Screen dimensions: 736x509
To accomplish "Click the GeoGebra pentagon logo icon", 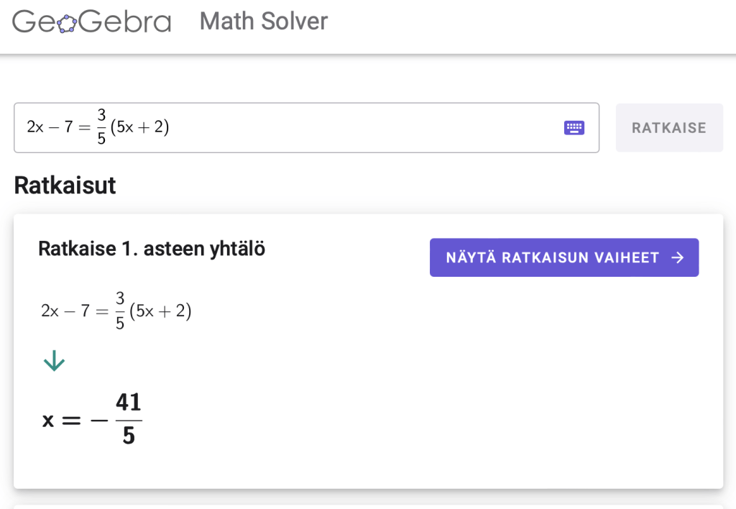I will [x=67, y=24].
